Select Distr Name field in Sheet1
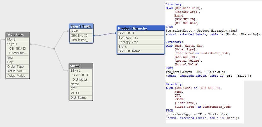262x127 pixels. click(x=79, y=98)
